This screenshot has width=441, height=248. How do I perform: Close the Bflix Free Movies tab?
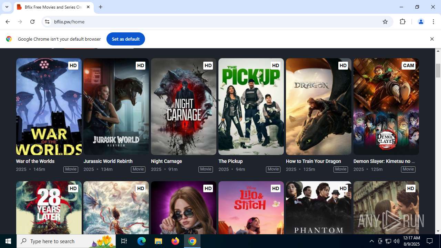pyautogui.click(x=88, y=7)
